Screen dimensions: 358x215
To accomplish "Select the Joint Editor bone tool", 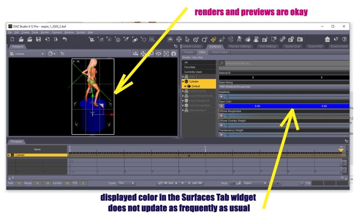I will [x=230, y=40].
